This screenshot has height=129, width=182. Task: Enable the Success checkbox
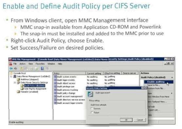(x=92, y=109)
